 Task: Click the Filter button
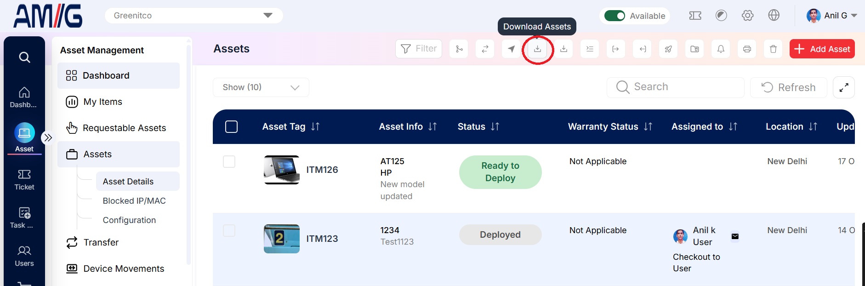tap(419, 49)
